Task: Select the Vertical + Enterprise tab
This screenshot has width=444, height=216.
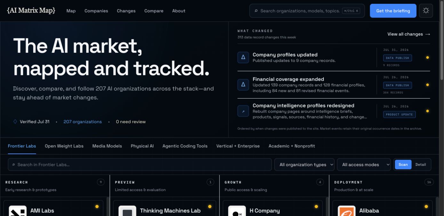Action: click(238, 146)
